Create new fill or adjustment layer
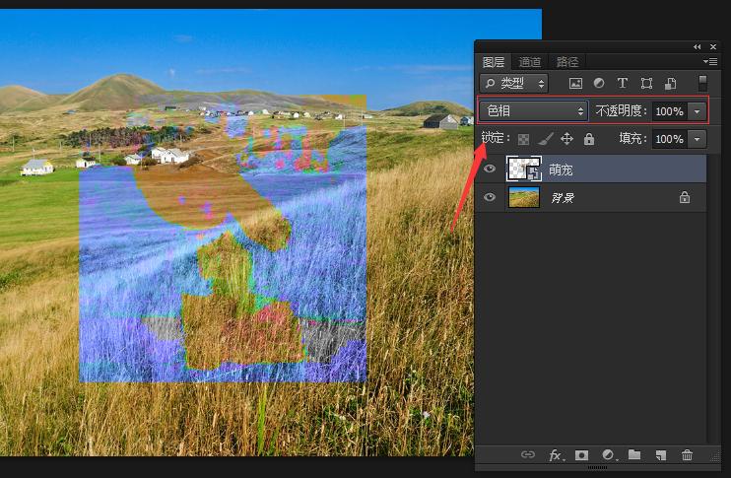 point(609,455)
